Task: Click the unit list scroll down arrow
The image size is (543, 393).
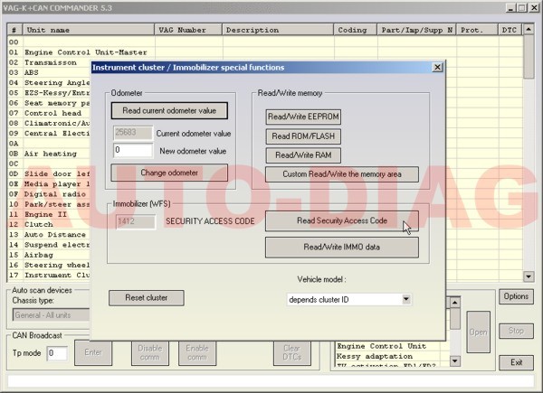Action: click(529, 276)
